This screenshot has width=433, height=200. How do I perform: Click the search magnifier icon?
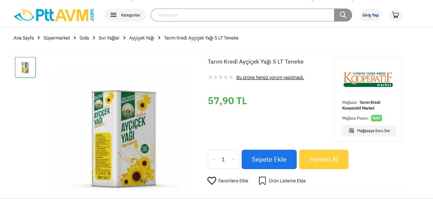(x=343, y=15)
